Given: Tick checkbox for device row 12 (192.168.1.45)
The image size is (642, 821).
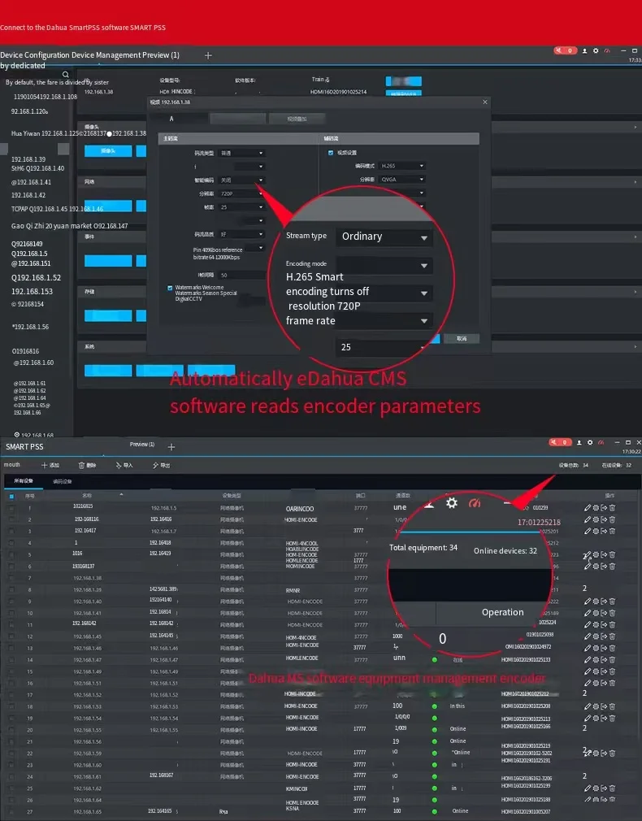Looking at the screenshot, I should 11,636.
